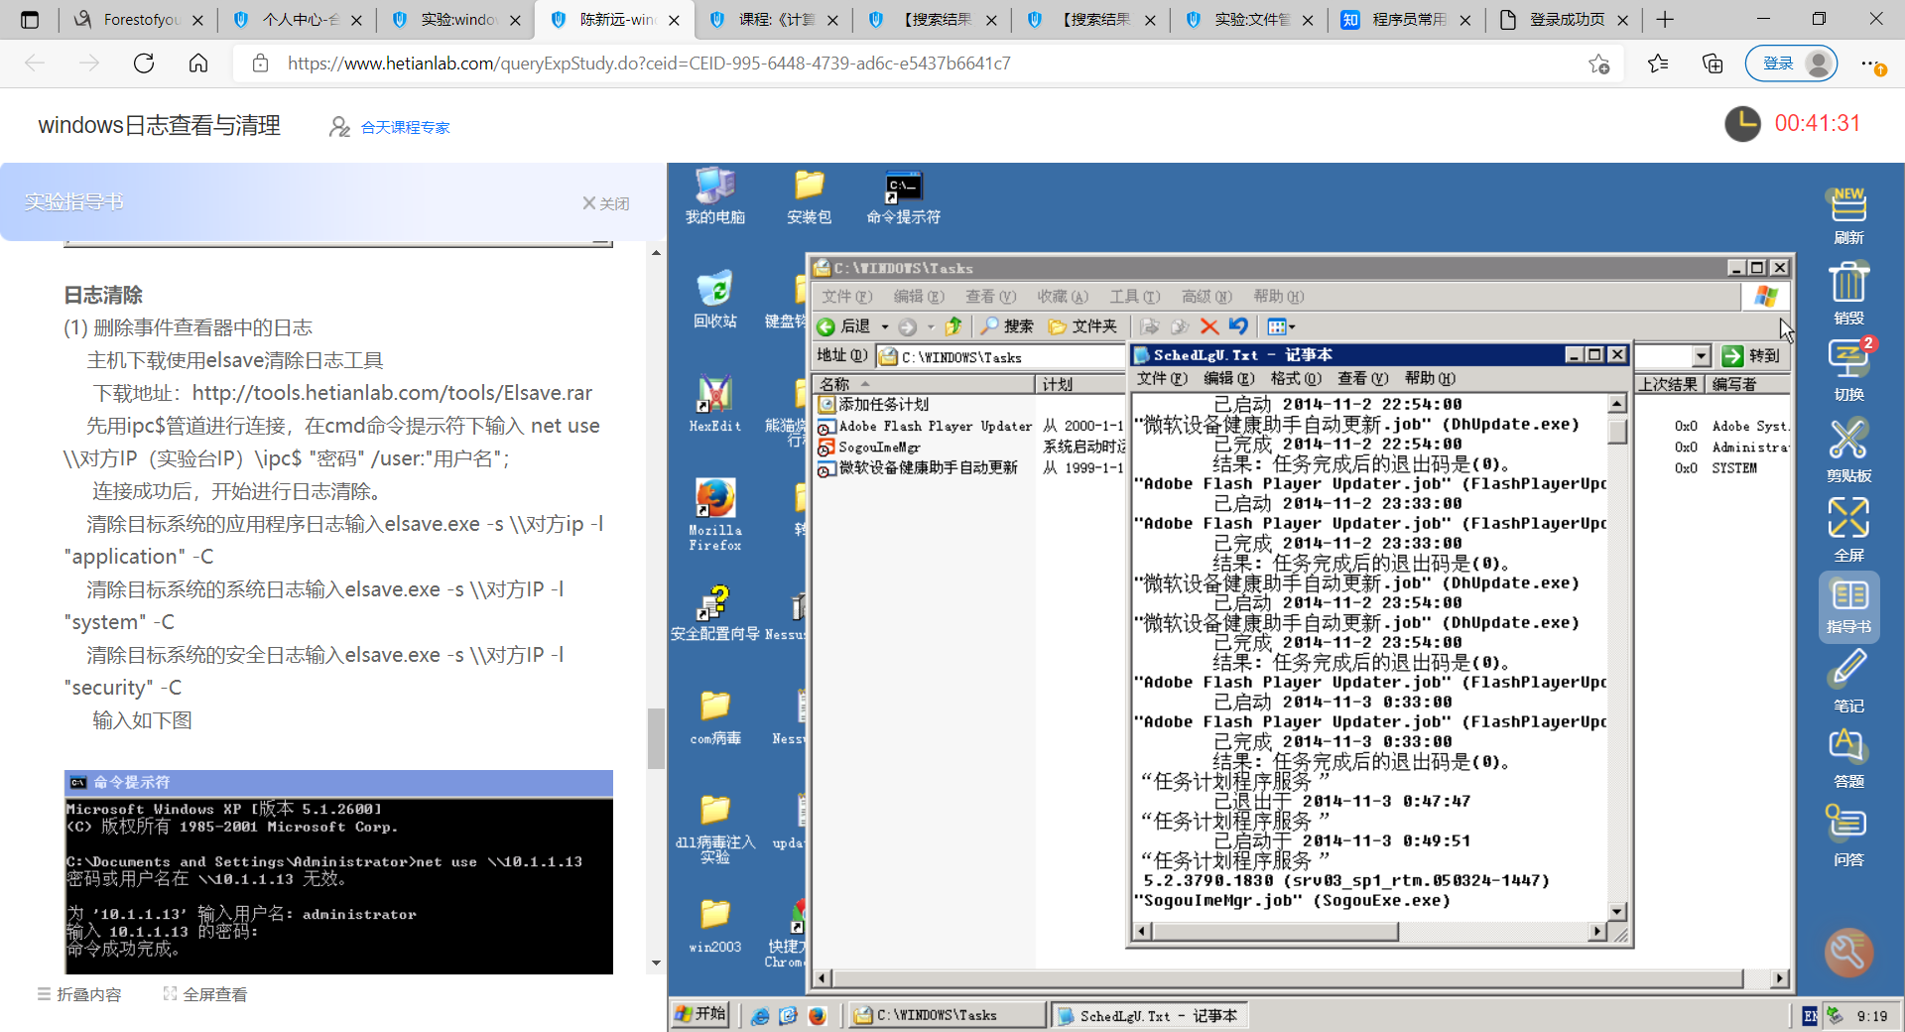1905x1032 pixels.
Task: Click the browser home button
Action: coord(198,64)
